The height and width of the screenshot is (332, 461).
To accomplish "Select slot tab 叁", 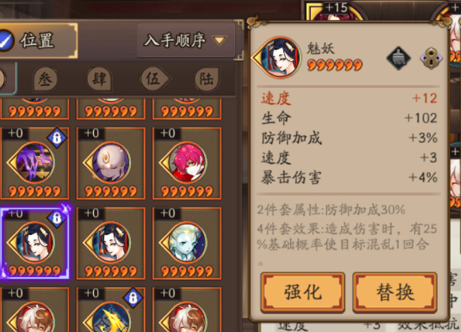I will coord(45,79).
